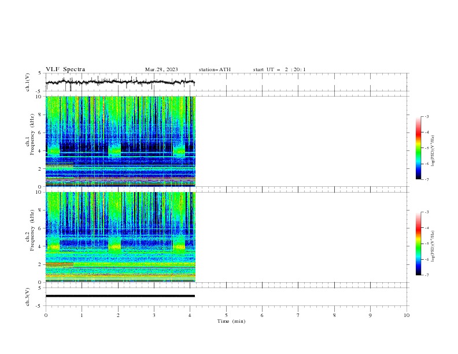Screen dimensions: 458x354
Task: Click the "-3" label on ch.1 colorbar
Action: tap(427, 116)
